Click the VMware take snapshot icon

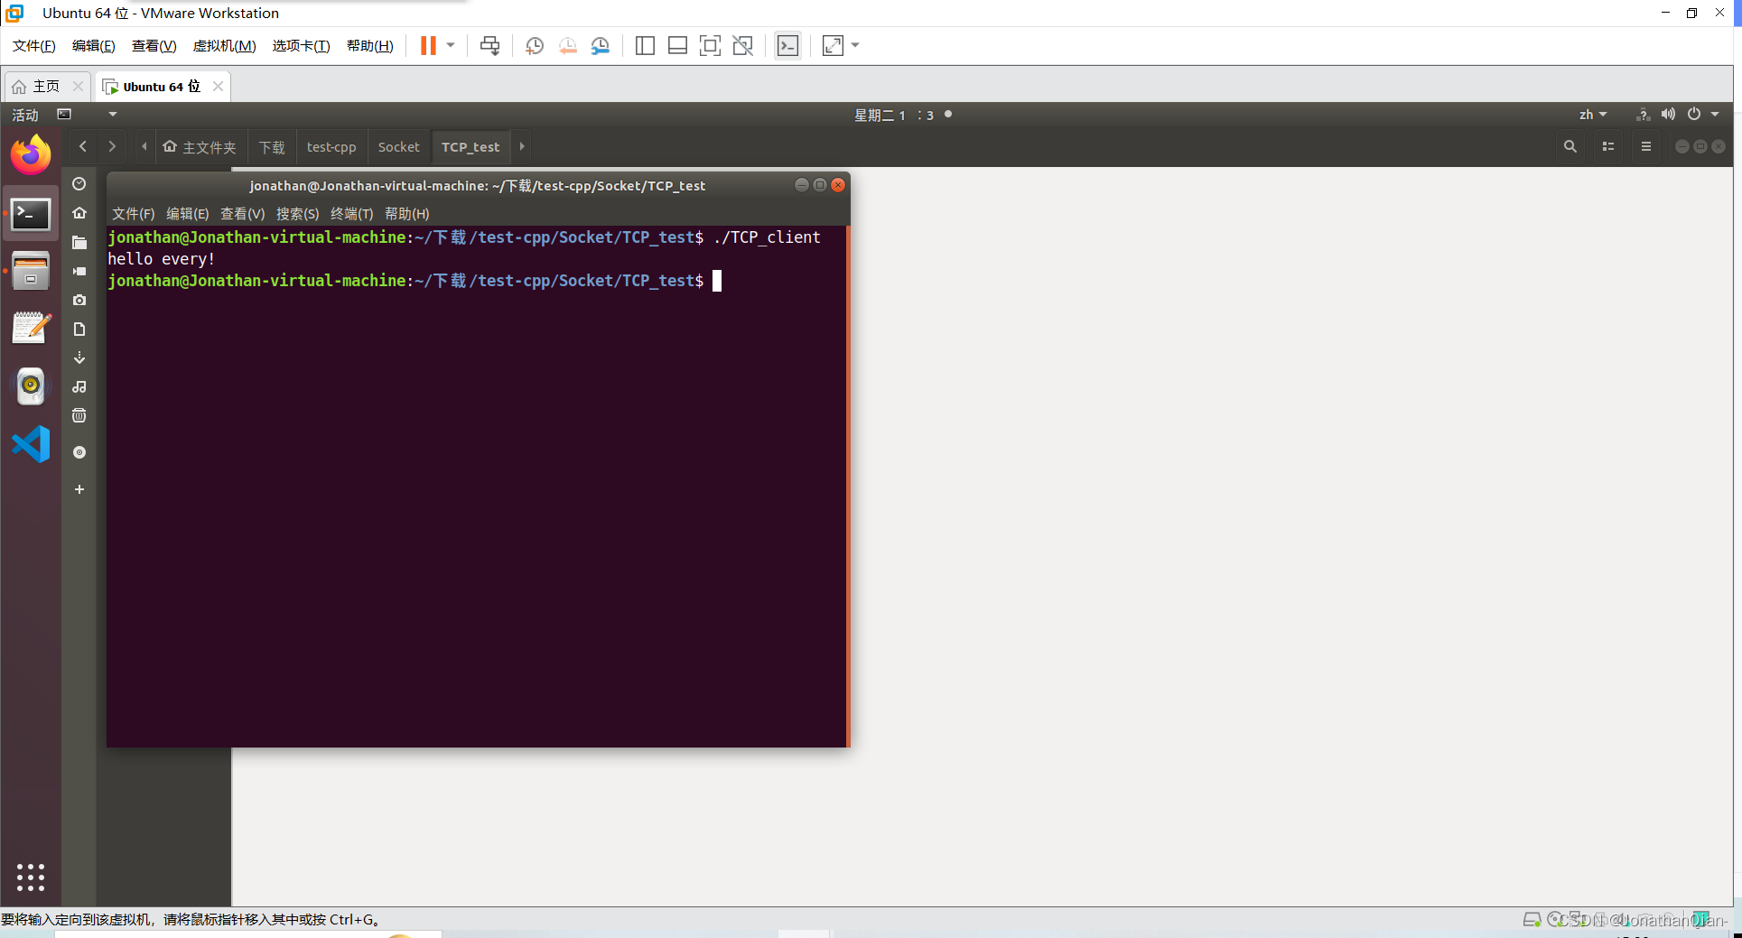[x=535, y=46]
